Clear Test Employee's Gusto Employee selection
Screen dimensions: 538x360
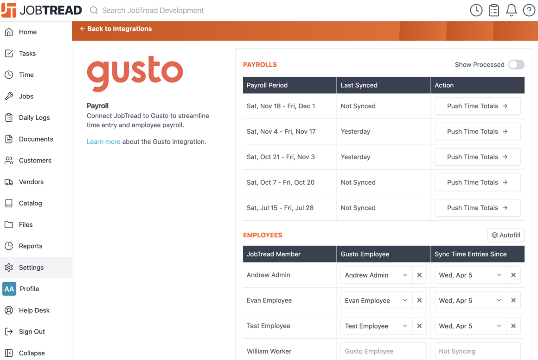click(x=419, y=326)
